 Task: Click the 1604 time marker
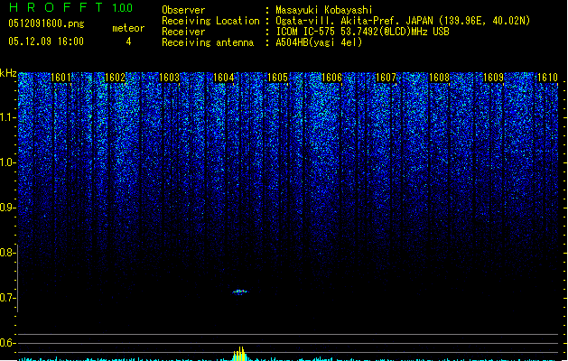pos(224,78)
